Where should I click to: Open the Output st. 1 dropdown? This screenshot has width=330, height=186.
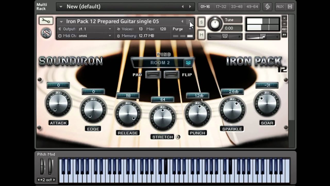pyautogui.click(x=85, y=29)
